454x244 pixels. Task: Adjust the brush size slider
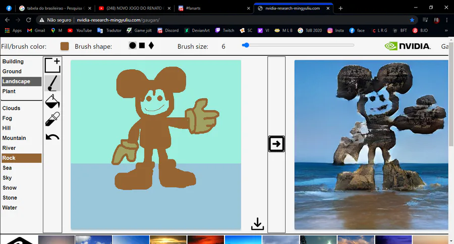[x=298, y=45]
